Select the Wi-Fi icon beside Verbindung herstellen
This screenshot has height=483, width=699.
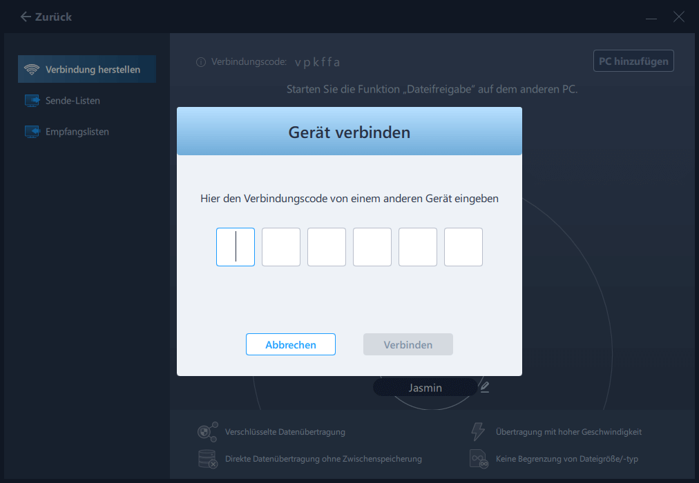[32, 69]
